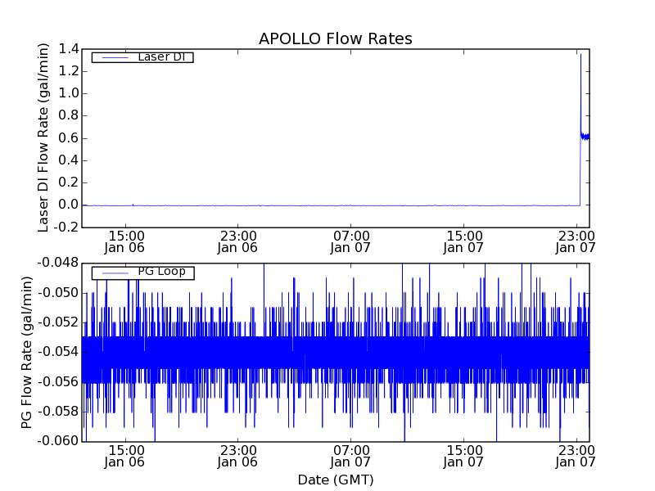655x491 pixels.
Task: Click the -0.2 y-axis tick label
Action: pos(66,227)
